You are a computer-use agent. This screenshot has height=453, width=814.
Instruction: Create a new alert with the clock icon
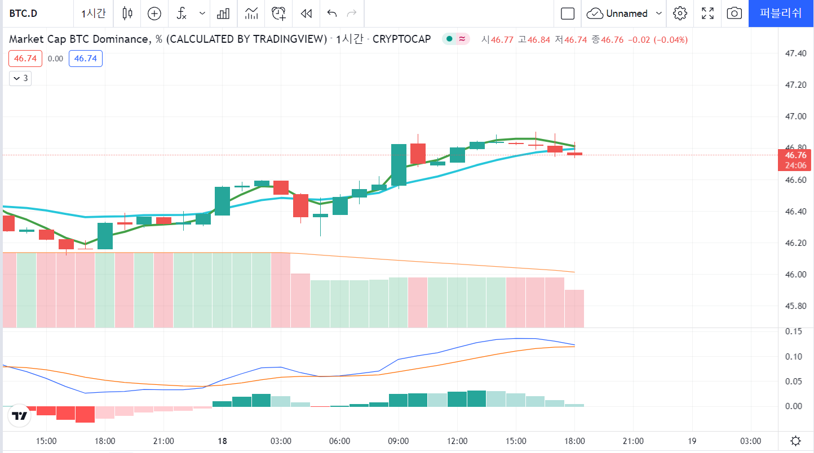pos(278,14)
